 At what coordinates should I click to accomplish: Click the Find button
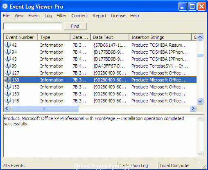tap(75, 26)
